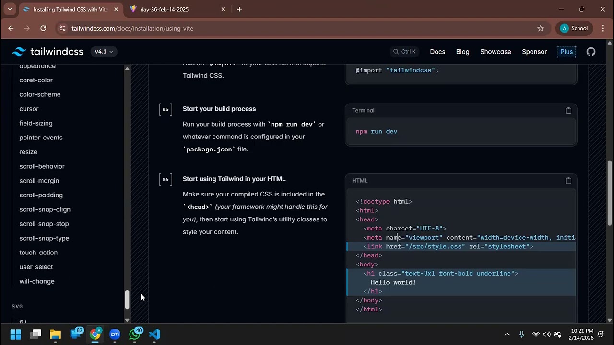Viewport: 614px width, 345px height.
Task: Click the 'Start your build process' heading
Action: [219, 109]
